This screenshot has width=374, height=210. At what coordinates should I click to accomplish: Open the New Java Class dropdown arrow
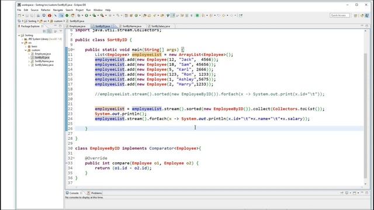click(x=140, y=16)
